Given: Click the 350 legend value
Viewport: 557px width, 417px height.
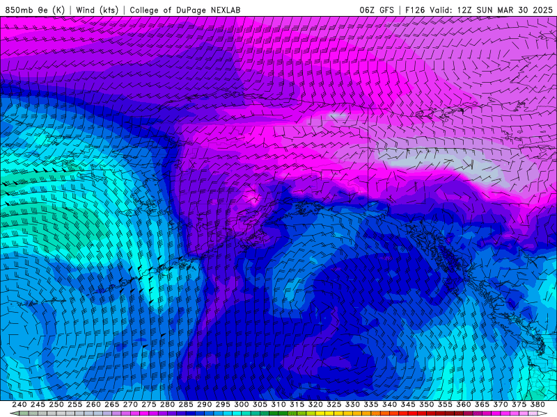Looking at the screenshot, I should (x=426, y=404).
